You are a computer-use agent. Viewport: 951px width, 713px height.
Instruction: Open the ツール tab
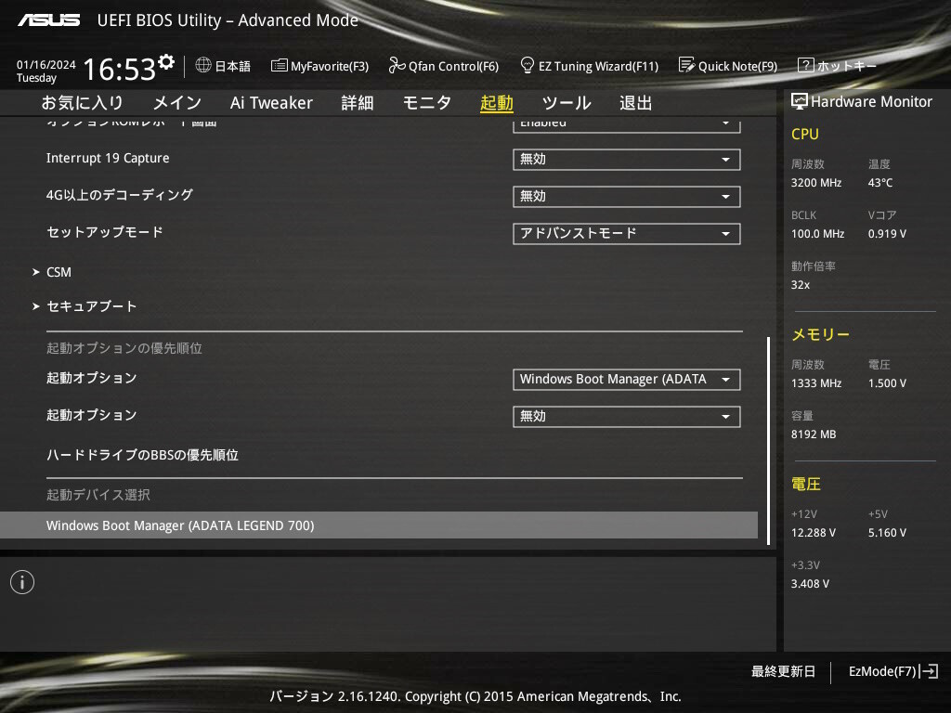(566, 102)
